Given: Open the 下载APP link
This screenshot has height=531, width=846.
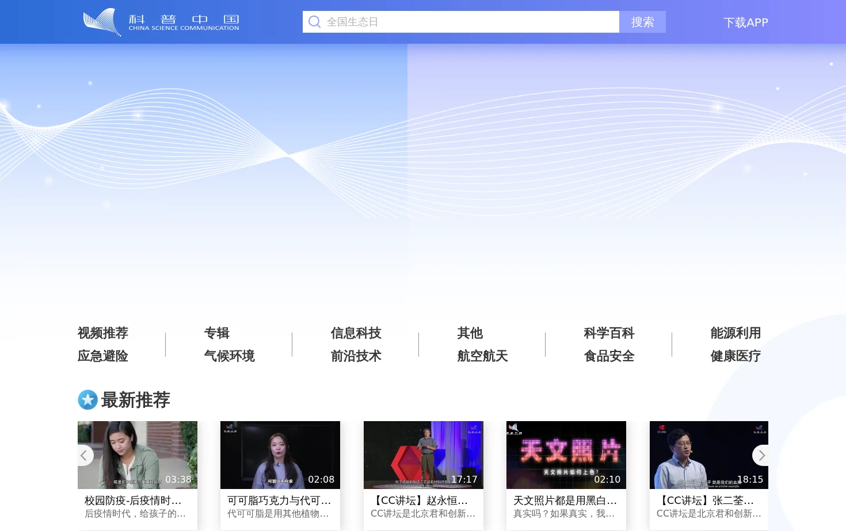Looking at the screenshot, I should [x=746, y=22].
